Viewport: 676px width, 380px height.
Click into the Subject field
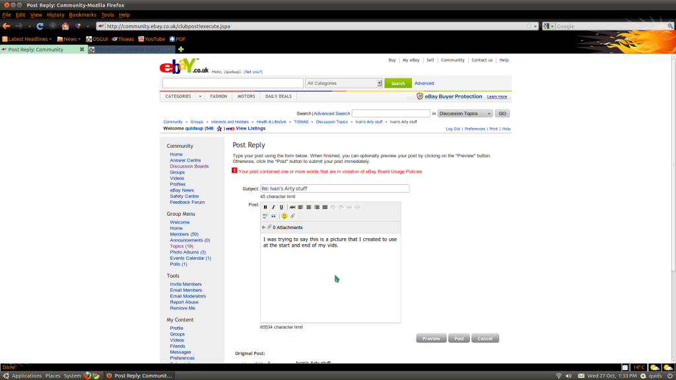[335, 189]
